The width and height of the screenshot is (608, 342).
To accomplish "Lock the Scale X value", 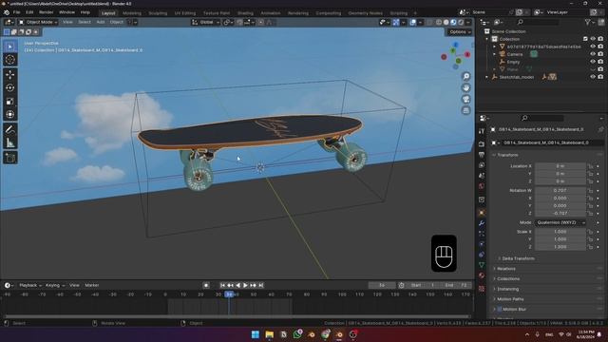I will click(x=591, y=232).
